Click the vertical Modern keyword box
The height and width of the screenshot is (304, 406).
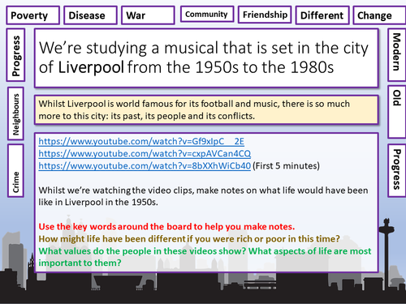click(x=396, y=55)
